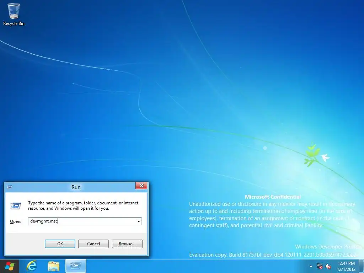Launch Internet Explorer from the taskbar
The height and width of the screenshot is (273, 364).
(x=32, y=266)
